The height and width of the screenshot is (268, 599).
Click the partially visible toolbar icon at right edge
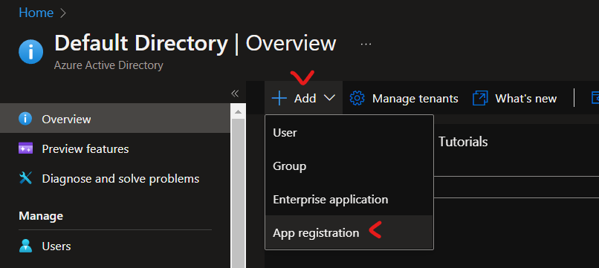[595, 98]
